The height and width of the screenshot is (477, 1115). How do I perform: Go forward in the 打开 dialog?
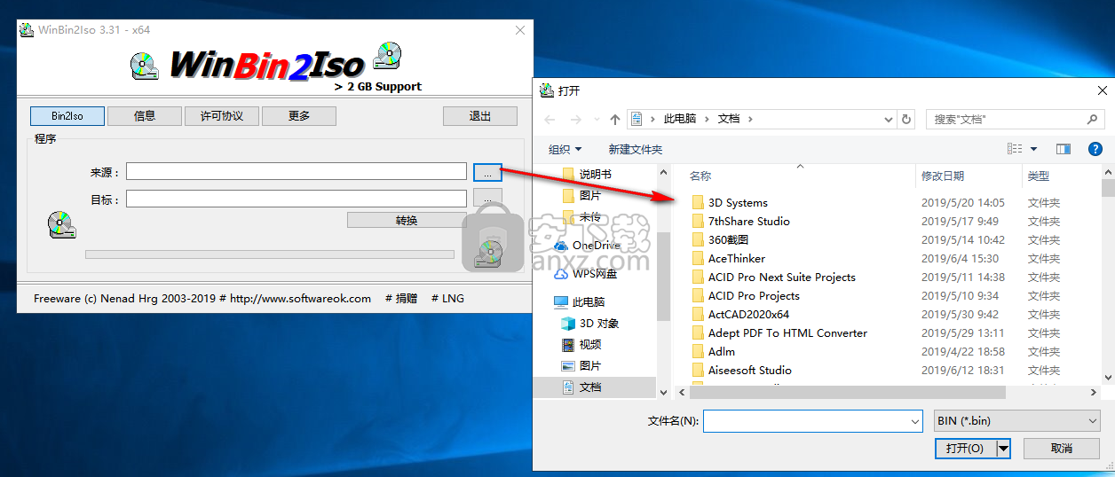coord(574,119)
